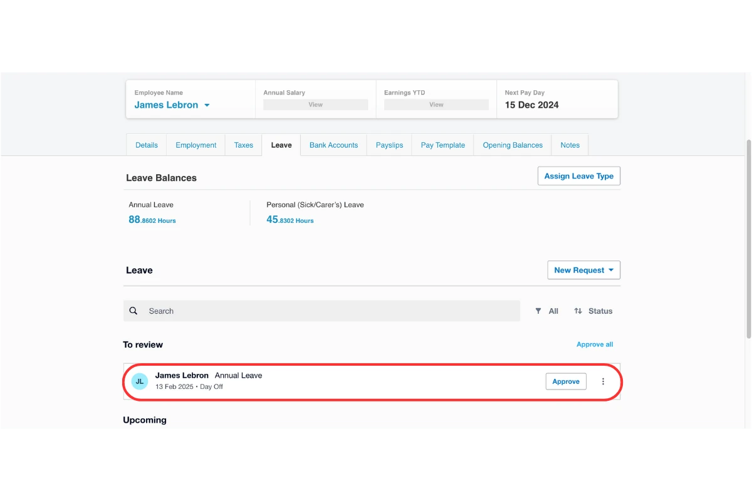The height and width of the screenshot is (501, 752).
Task: Click the 45.8302 Hours personal leave balance
Action: coord(290,220)
